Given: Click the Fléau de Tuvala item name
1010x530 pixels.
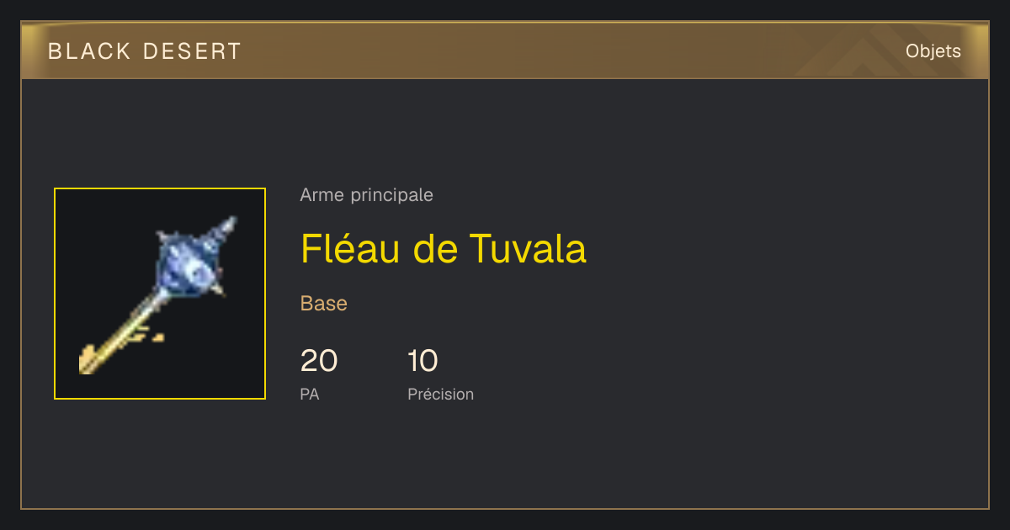Looking at the screenshot, I should (443, 248).
